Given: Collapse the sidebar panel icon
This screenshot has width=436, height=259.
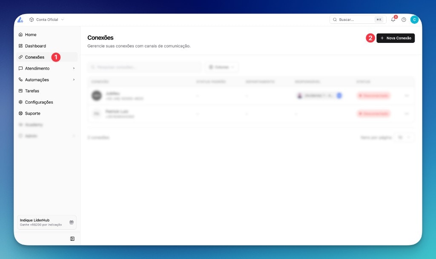Looking at the screenshot, I should point(72,239).
